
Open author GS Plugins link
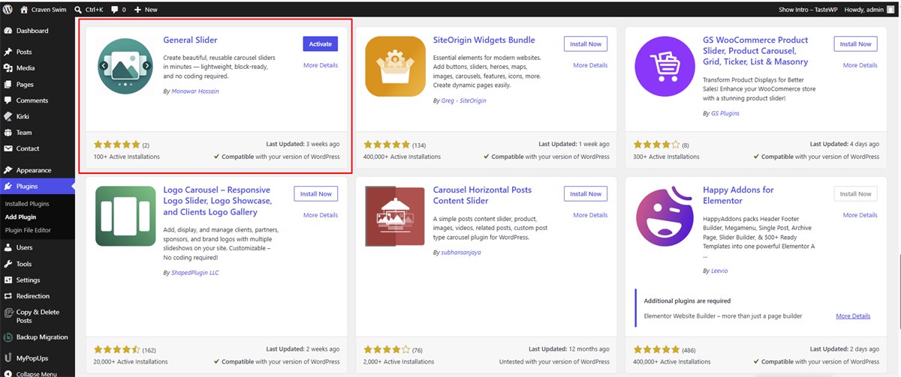click(x=725, y=113)
